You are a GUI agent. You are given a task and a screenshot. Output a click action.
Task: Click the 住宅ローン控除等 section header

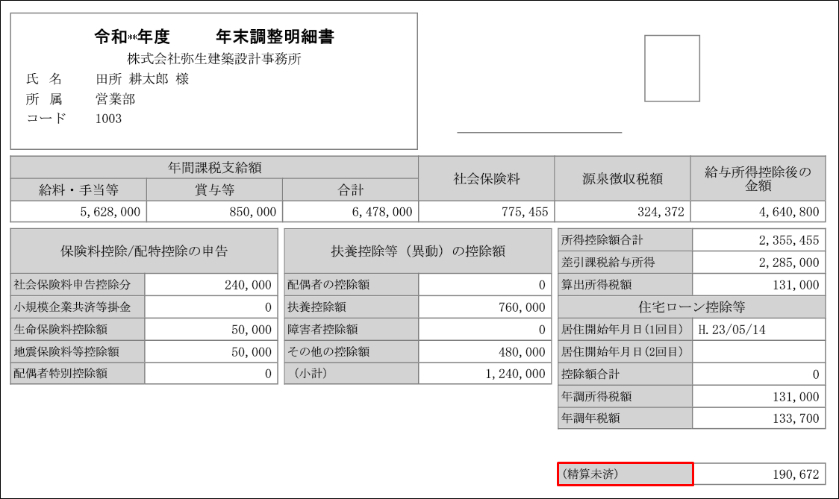coord(691,307)
